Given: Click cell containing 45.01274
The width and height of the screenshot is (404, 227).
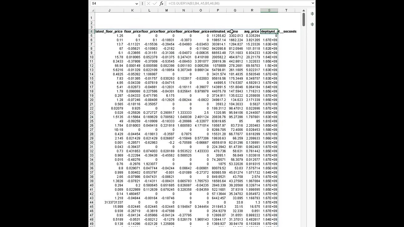Looking at the screenshot, I should click(x=235, y=172).
